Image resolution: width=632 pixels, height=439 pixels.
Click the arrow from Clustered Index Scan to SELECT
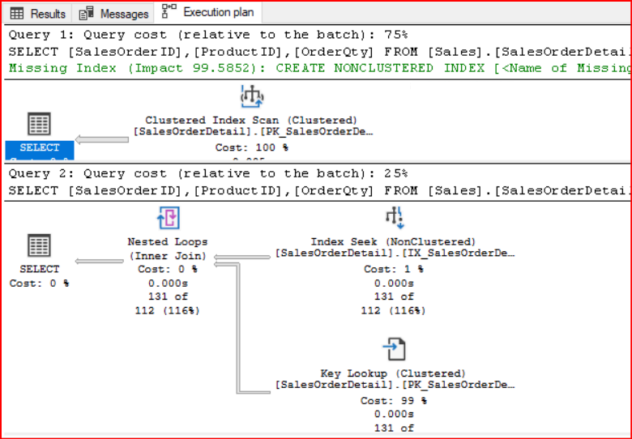(100, 139)
